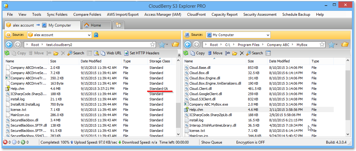Open CloudFront menu

point(196,15)
